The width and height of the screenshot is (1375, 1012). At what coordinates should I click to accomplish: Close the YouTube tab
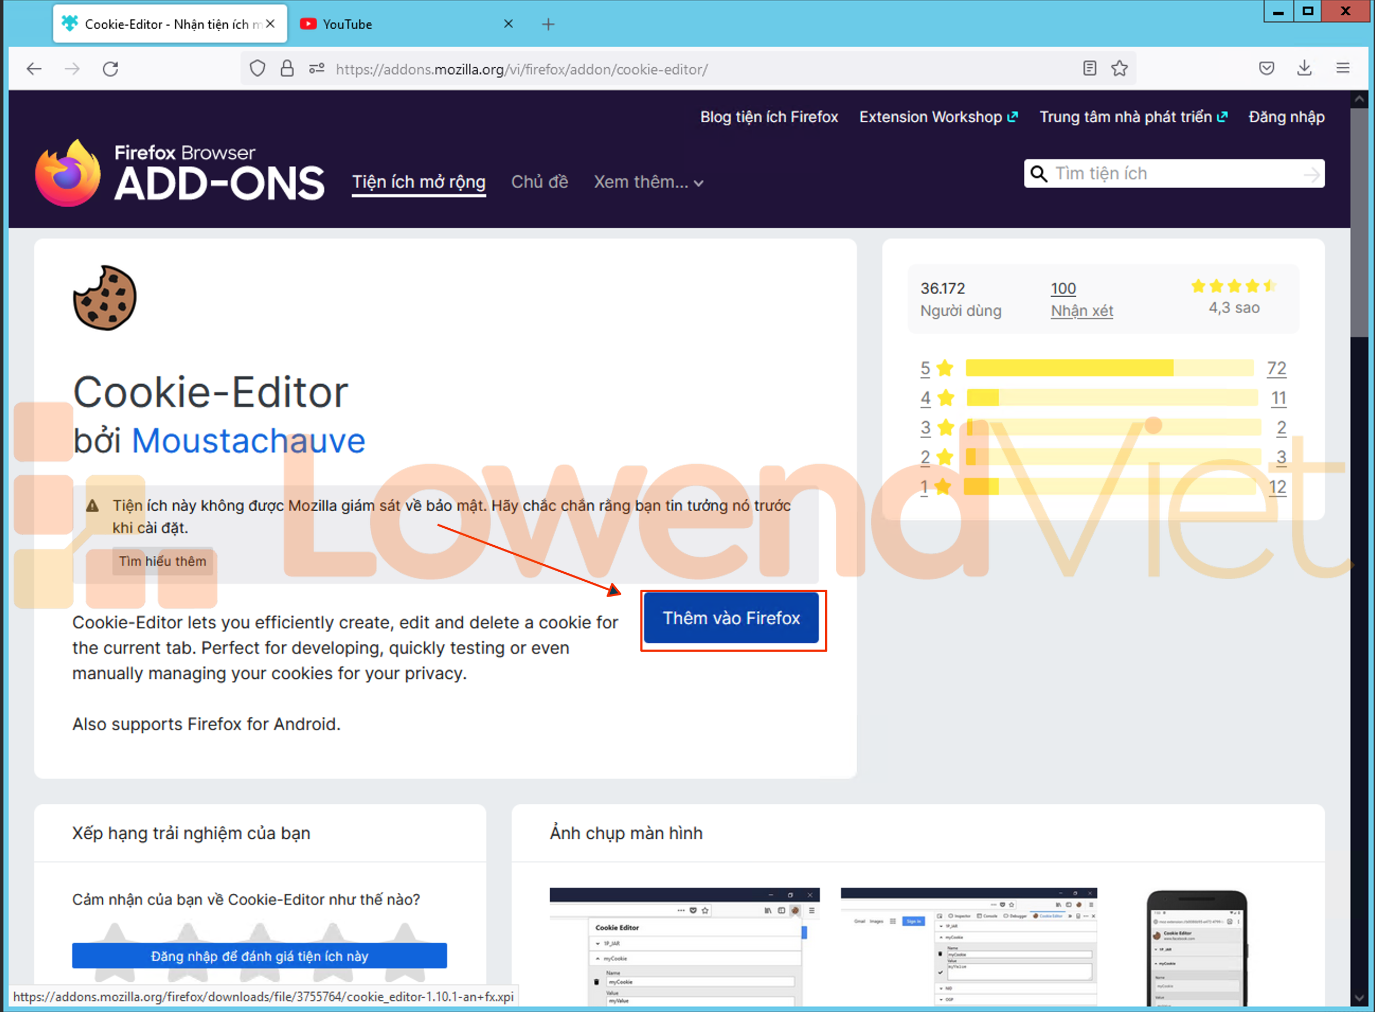pos(508,24)
